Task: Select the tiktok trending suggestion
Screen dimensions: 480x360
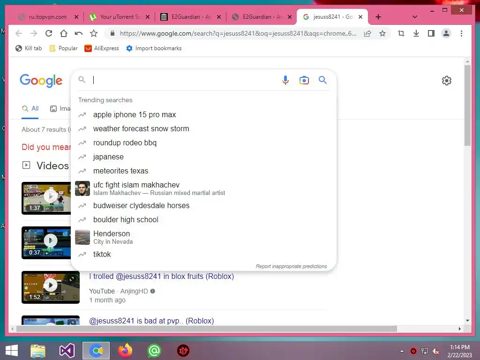Action: tap(203, 255)
